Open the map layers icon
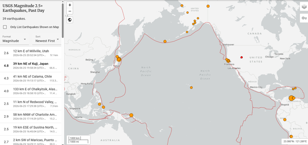 [304, 7]
